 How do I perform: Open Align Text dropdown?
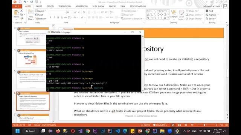[x=127, y=15]
